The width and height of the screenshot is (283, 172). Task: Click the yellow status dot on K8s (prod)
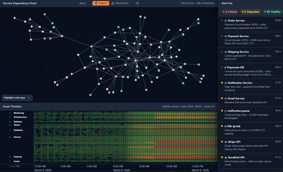[222, 126]
